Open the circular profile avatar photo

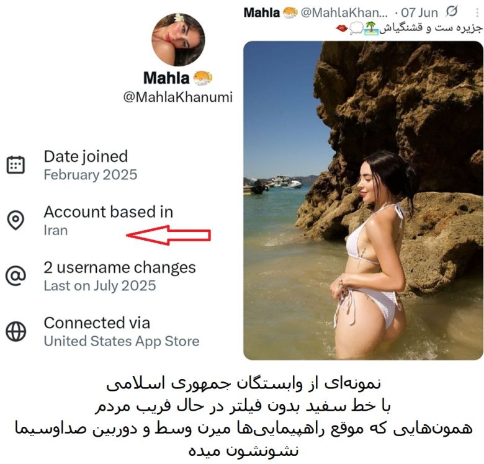coord(178,40)
